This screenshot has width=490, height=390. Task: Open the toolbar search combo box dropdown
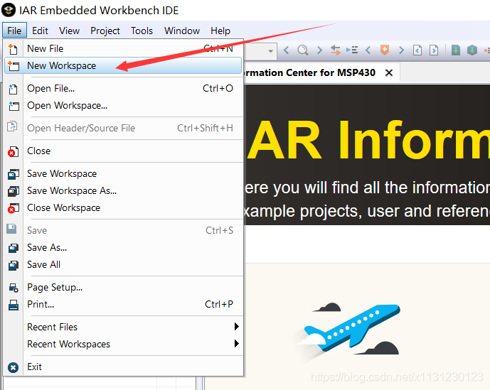270,50
